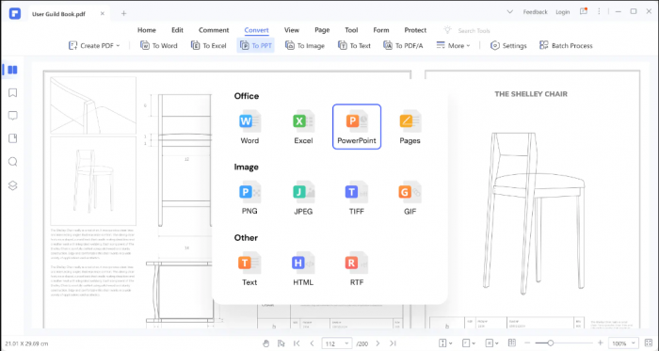Click the Search Tools field
This screenshot has height=351, width=659.
tap(467, 31)
